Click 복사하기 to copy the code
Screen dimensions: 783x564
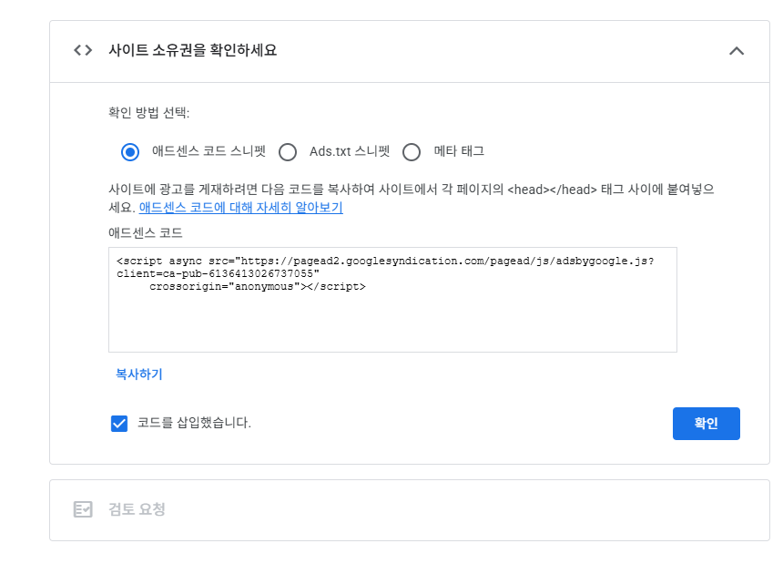(138, 374)
